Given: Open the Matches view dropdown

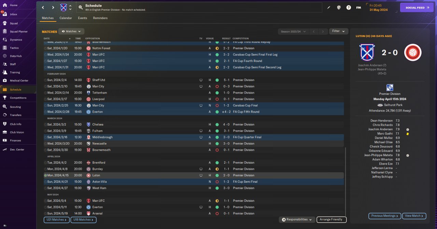Looking at the screenshot, I should (71, 31).
